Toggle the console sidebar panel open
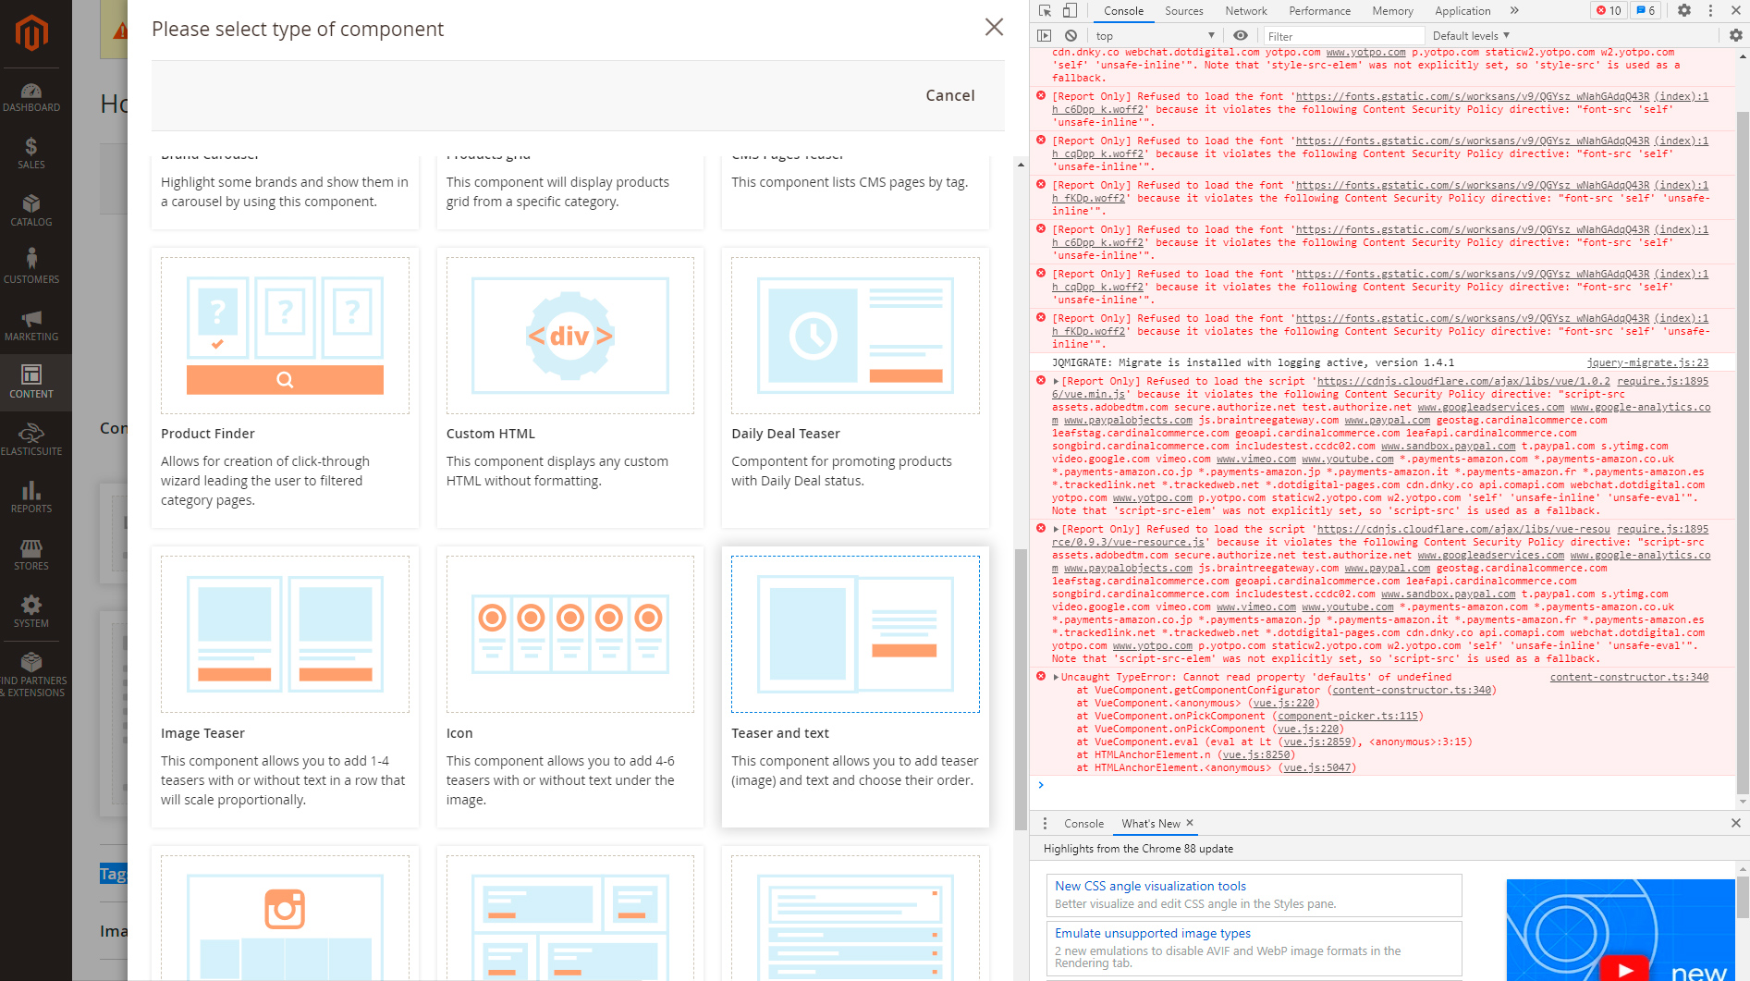The width and height of the screenshot is (1750, 981). (x=1046, y=35)
